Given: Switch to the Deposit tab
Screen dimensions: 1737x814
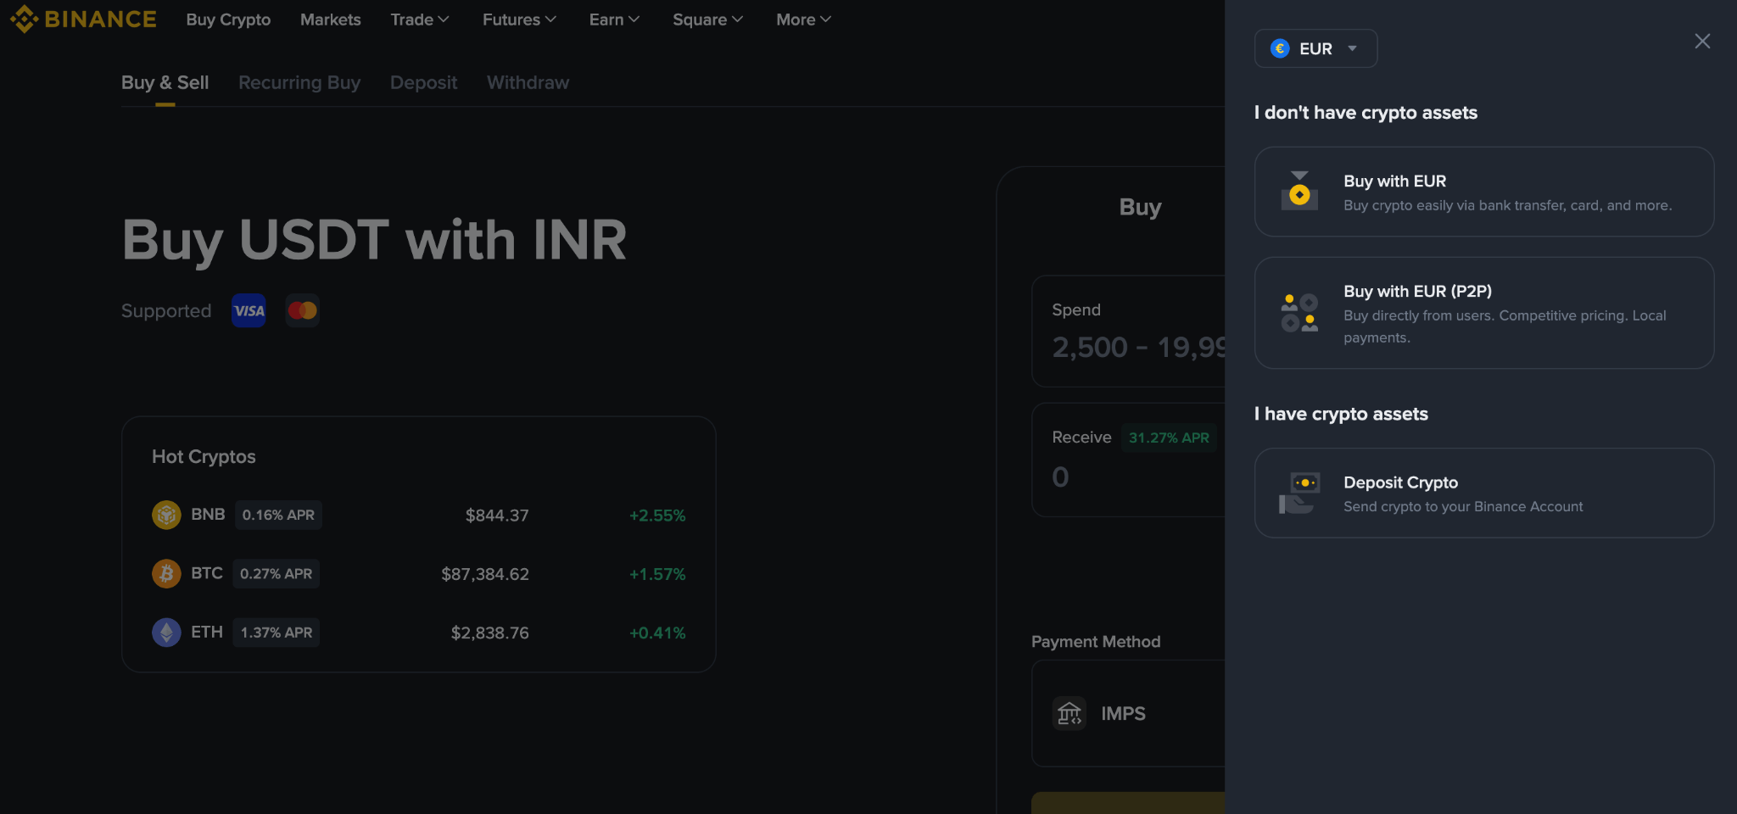Looking at the screenshot, I should (423, 82).
